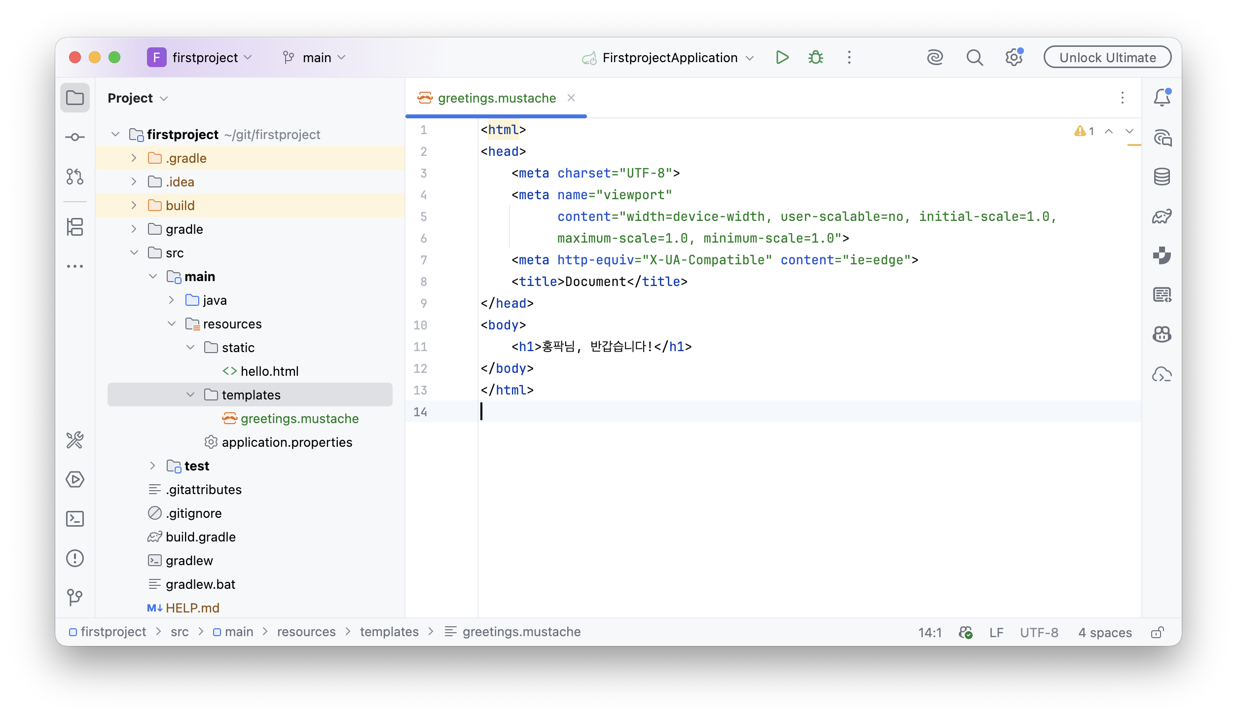Screen dimensions: 1237x719
Task: Show more tool windows ellipsis
Action: 75,266
